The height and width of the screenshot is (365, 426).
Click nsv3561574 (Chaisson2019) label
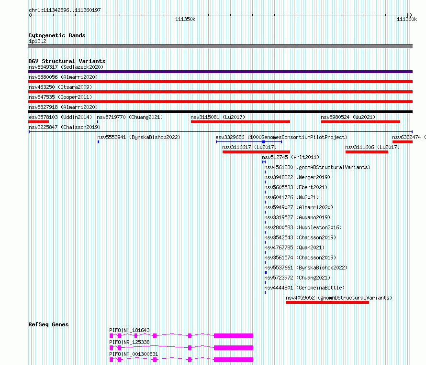pyautogui.click(x=300, y=258)
